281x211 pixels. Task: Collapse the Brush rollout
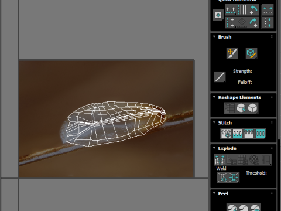coord(214,36)
